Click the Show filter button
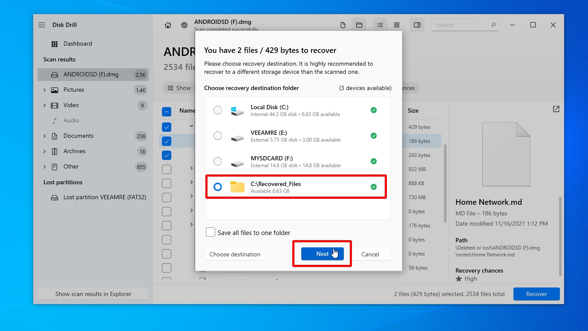Viewport: 588px width, 331px height. coord(179,88)
